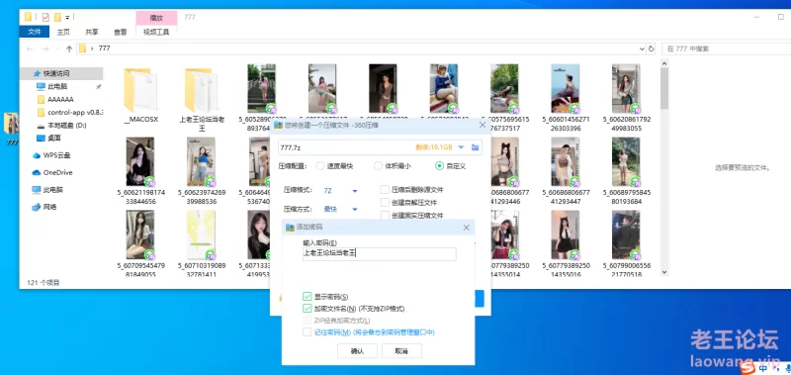Close the 添加密码 dialog
The height and width of the screenshot is (375, 791).
pyautogui.click(x=466, y=228)
